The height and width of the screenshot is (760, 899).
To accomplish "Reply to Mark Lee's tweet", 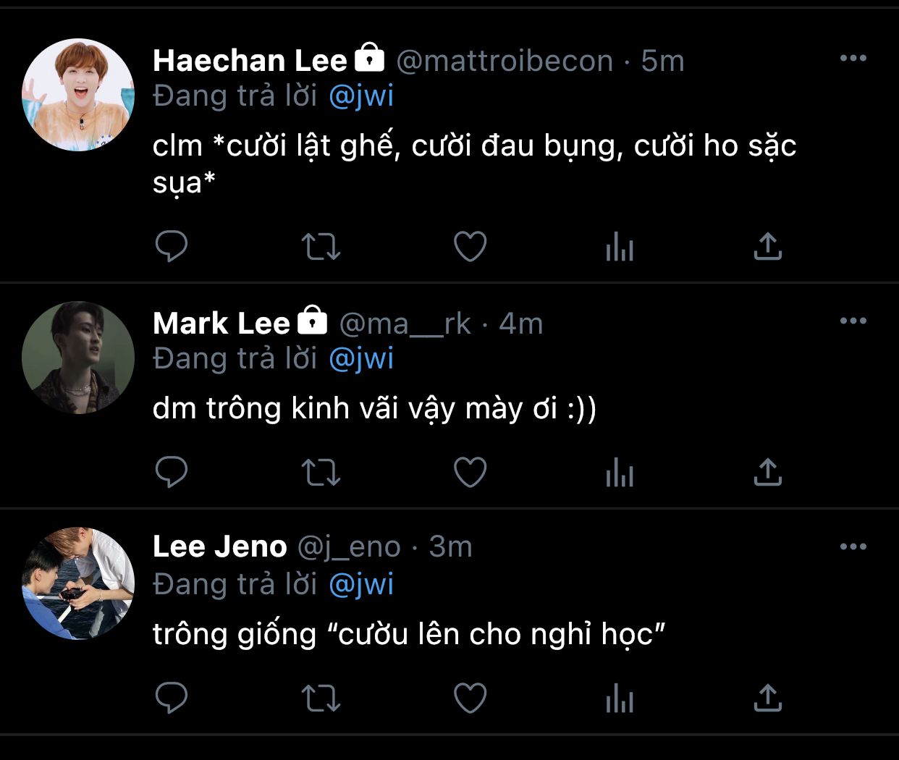I will (x=172, y=473).
